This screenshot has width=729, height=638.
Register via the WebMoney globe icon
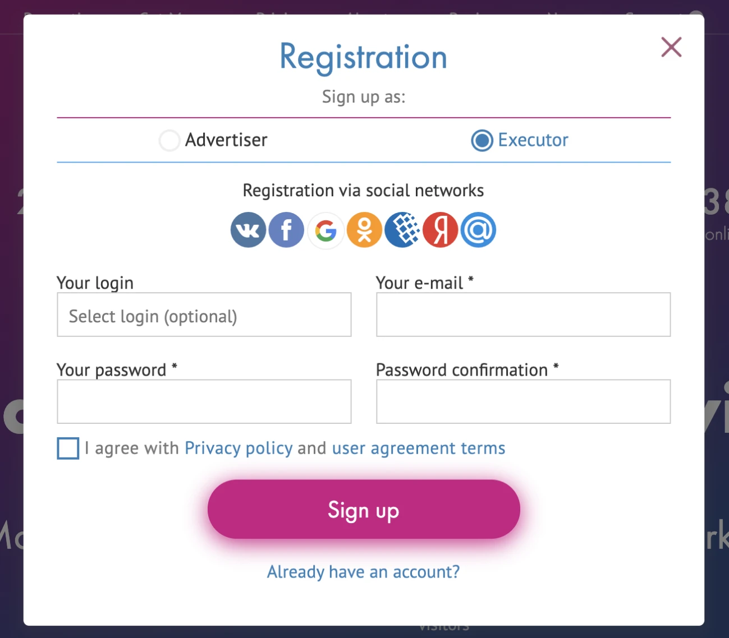tap(402, 230)
